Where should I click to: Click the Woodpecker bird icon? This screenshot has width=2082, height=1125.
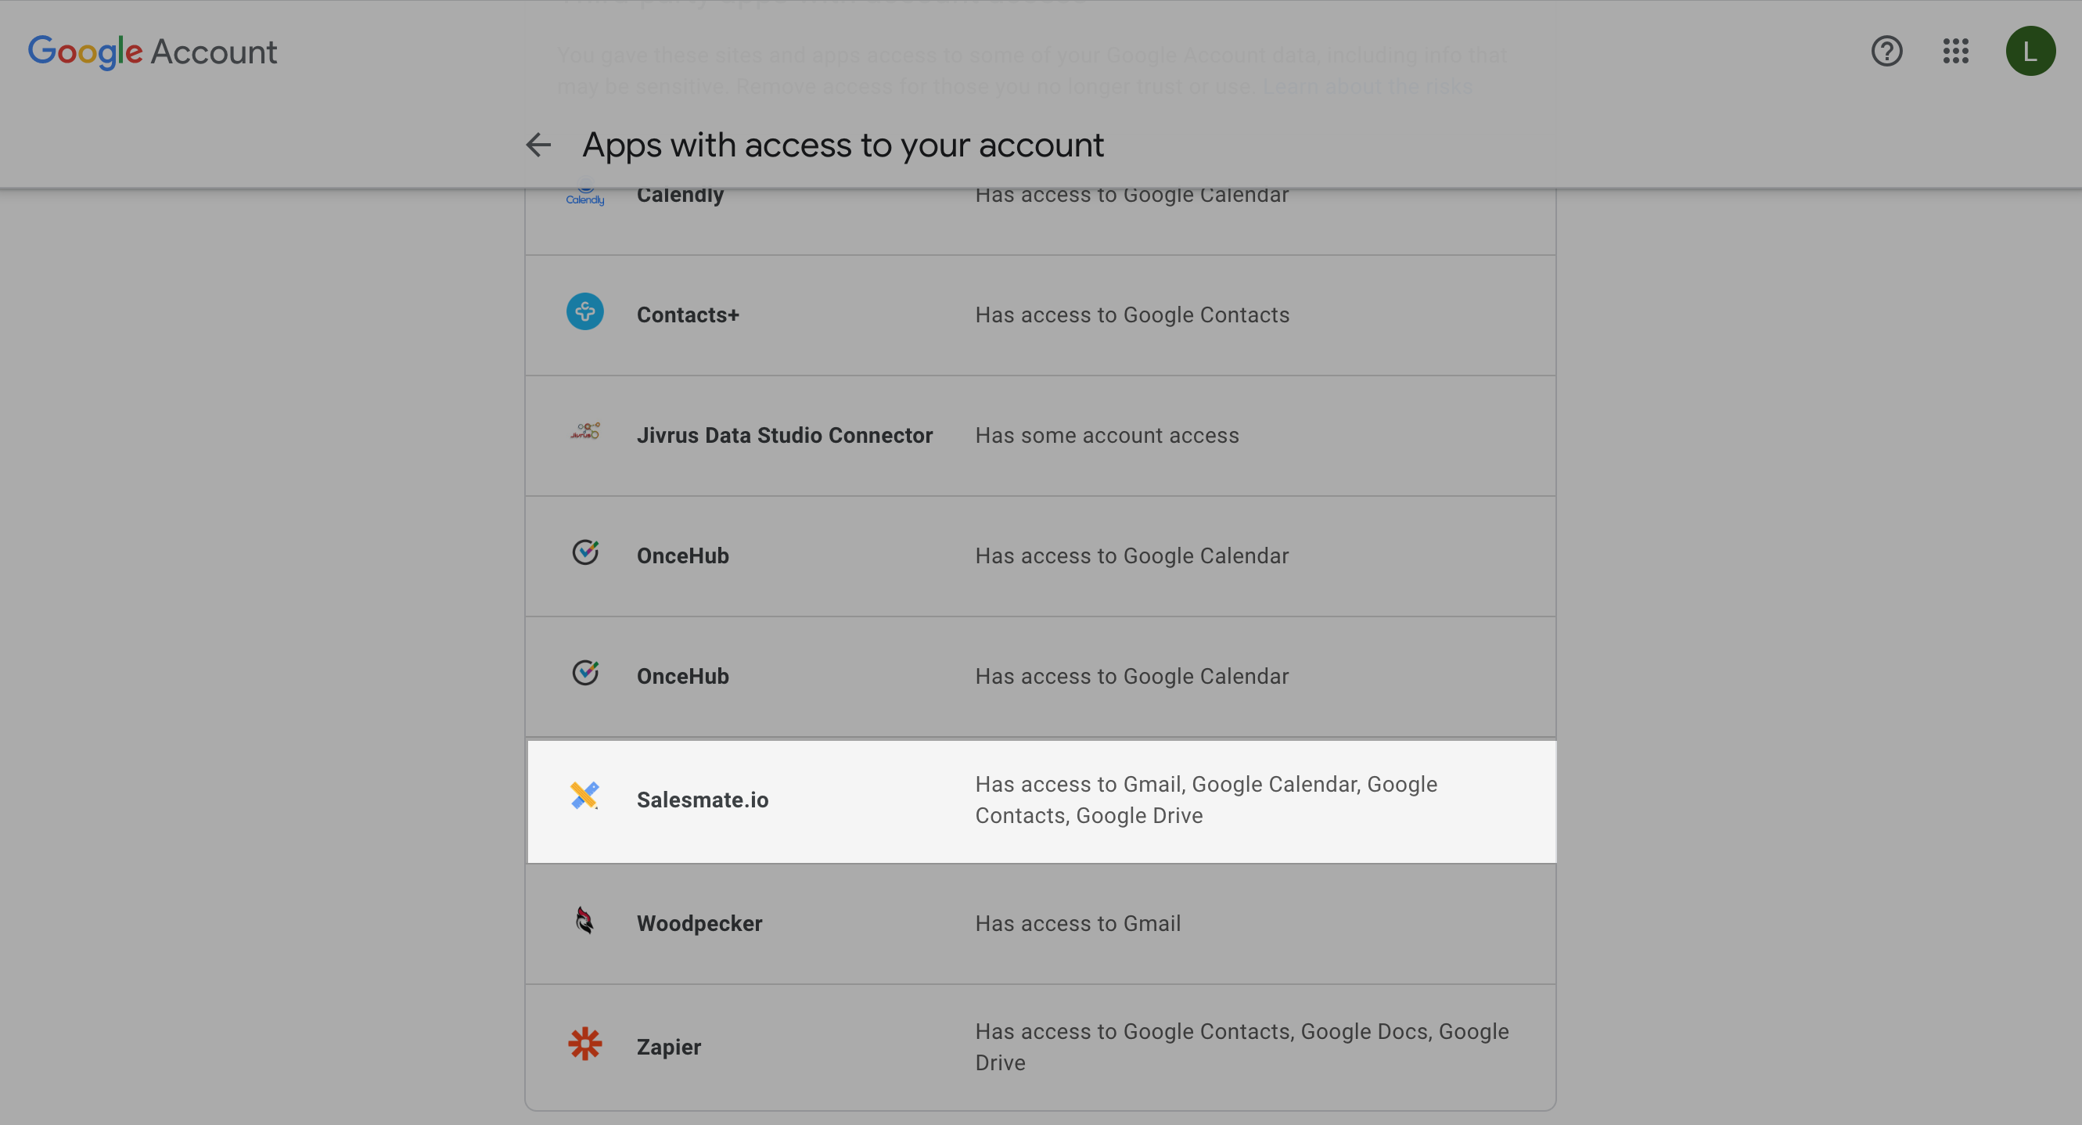click(x=584, y=920)
